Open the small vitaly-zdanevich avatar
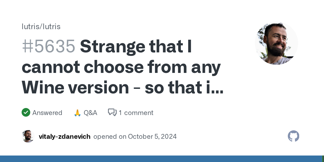This screenshot has width=324, height=162. (28, 136)
